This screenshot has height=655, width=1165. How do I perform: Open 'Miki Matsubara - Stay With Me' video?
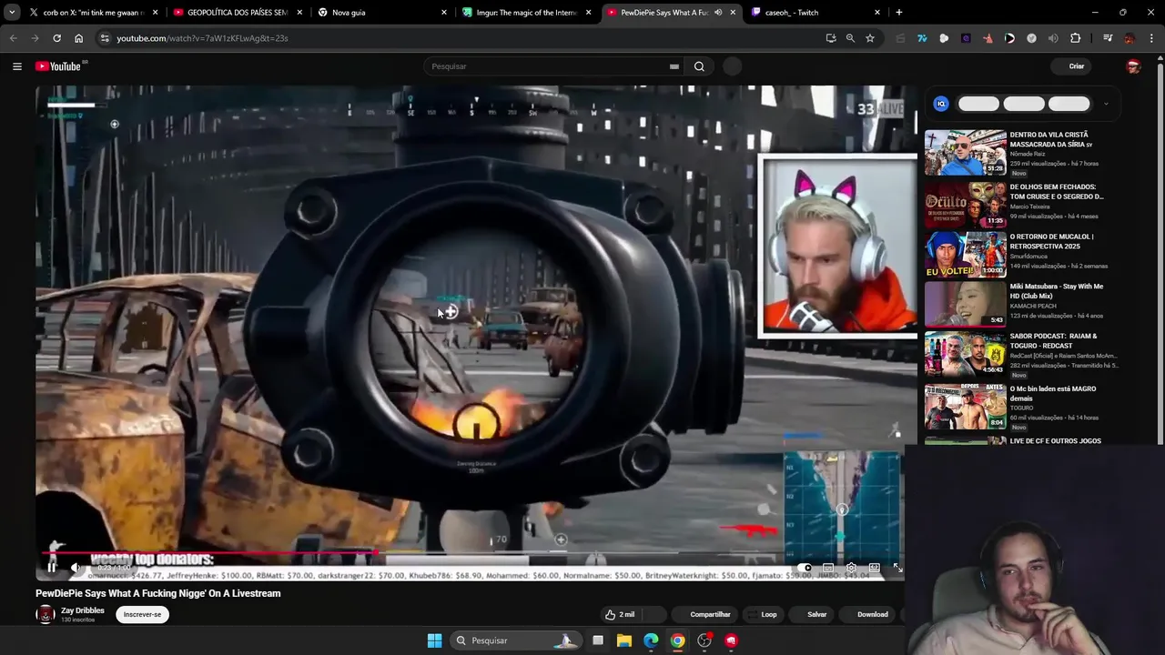tap(1057, 291)
